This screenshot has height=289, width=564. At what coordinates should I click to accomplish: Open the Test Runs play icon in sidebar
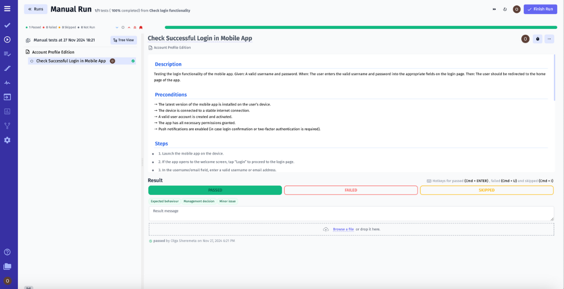pyautogui.click(x=6, y=40)
